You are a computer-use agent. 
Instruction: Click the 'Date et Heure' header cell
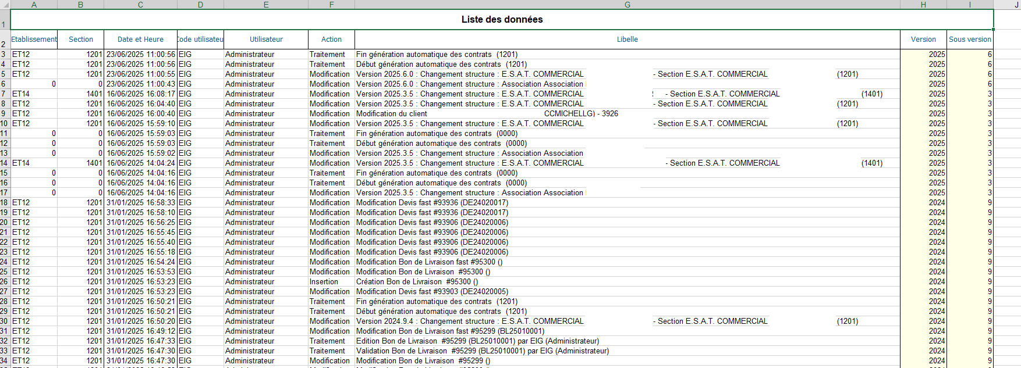point(140,40)
